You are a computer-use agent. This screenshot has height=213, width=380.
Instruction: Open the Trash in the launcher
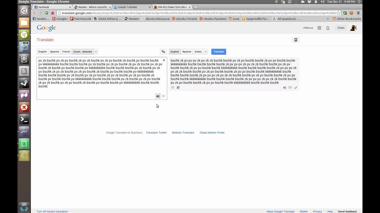click(x=24, y=207)
